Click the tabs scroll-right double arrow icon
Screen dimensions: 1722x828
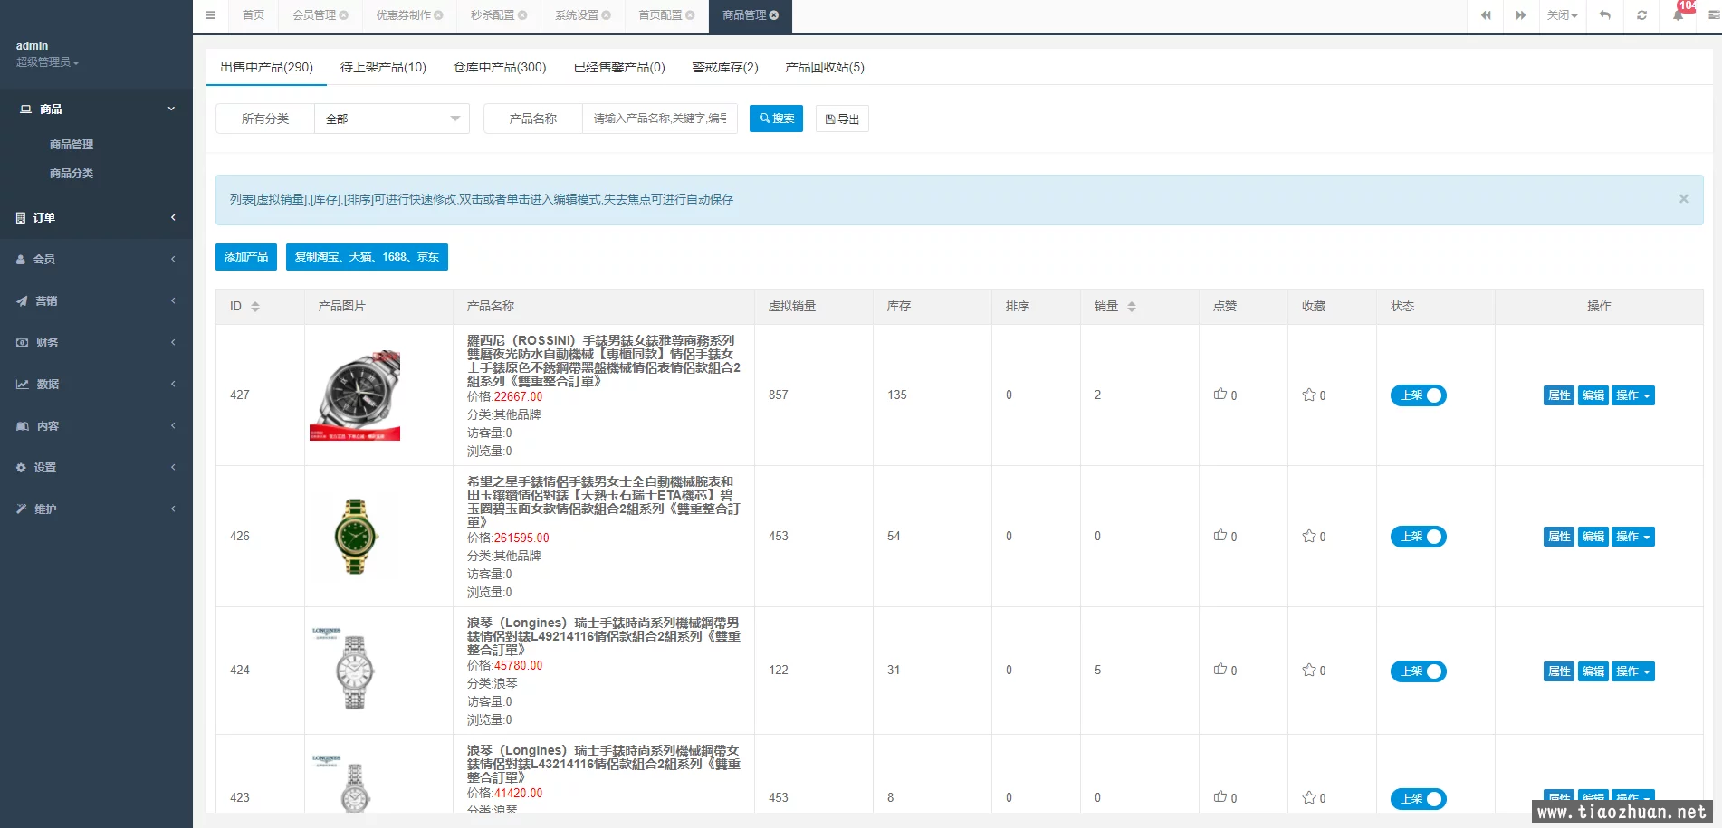(x=1521, y=15)
